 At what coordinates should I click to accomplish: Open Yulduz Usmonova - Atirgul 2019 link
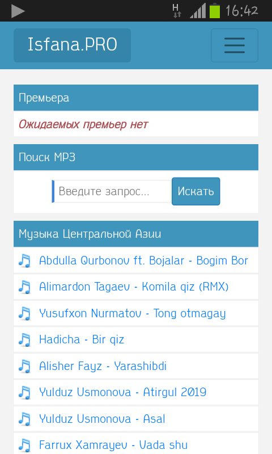coord(122,392)
